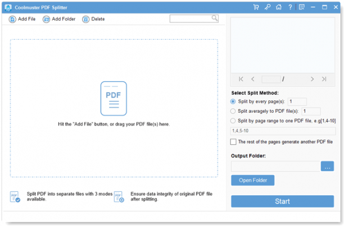The width and height of the screenshot is (344, 226).
Task: Click the preview page number field
Action: pyautogui.click(x=271, y=79)
